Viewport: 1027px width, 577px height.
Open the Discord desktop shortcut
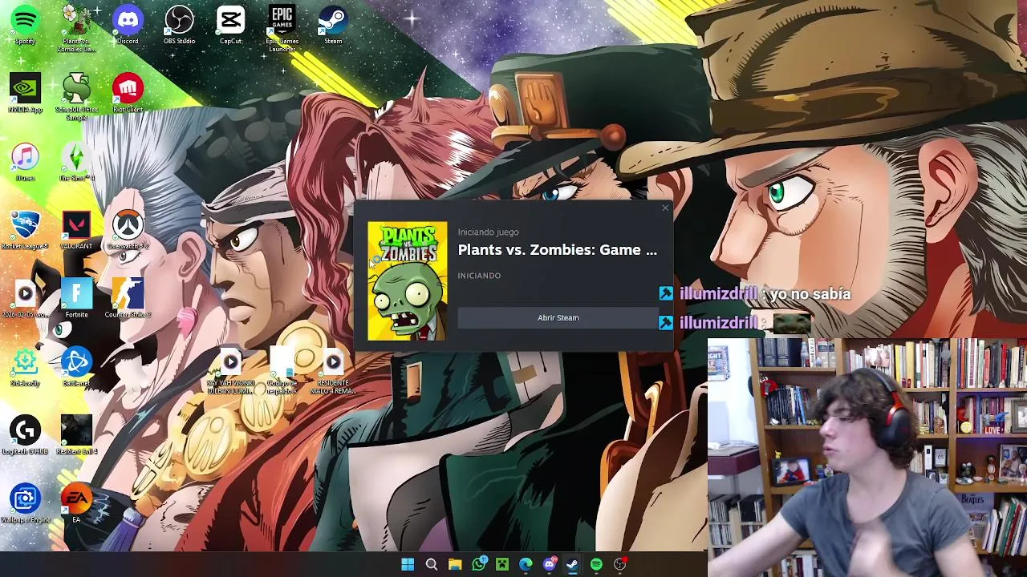(x=128, y=25)
